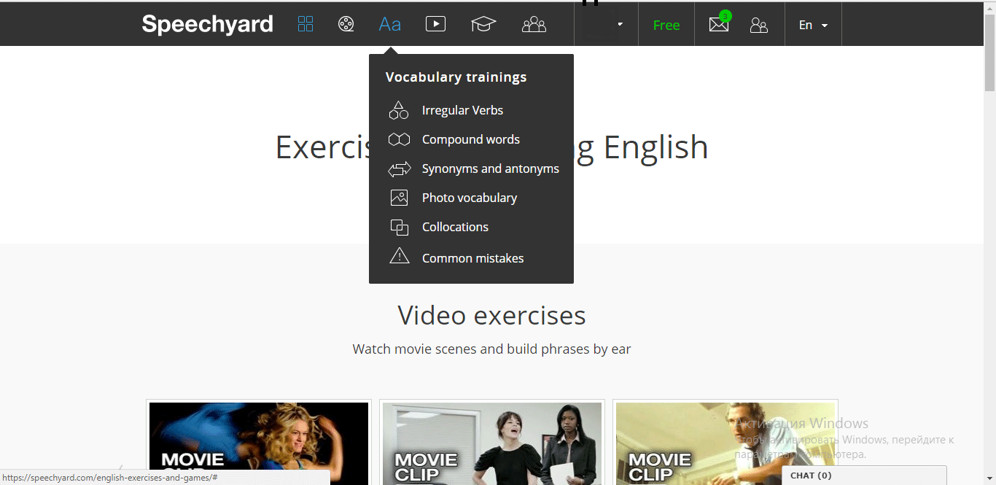The width and height of the screenshot is (996, 485).
Task: Click the vertical page scrollbar
Action: click(989, 219)
